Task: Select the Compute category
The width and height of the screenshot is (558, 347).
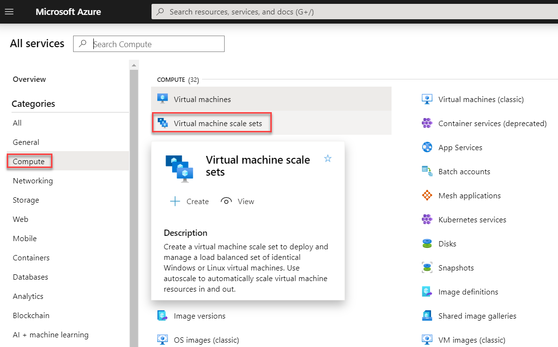Action: 28,162
